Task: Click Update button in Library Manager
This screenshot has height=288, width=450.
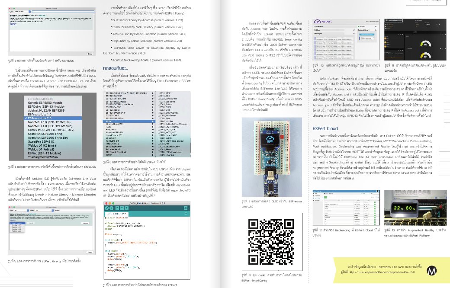Action: 85,223
